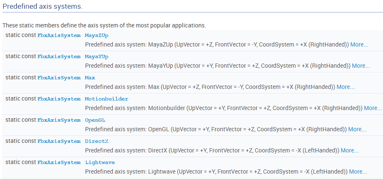The height and width of the screenshot is (179, 383).
Task: Click FbxAxisSystem type in Max row
Action: tap(59, 78)
